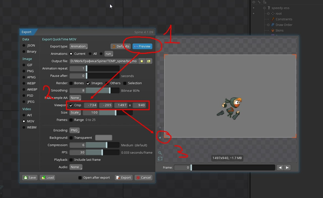This screenshot has height=198, width=323.
Task: Select AVI video export
Action: point(24,115)
